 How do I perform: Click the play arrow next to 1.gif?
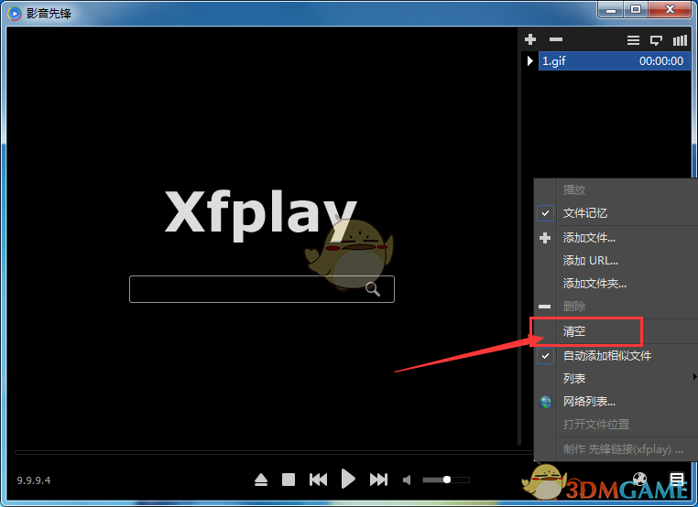tap(529, 60)
